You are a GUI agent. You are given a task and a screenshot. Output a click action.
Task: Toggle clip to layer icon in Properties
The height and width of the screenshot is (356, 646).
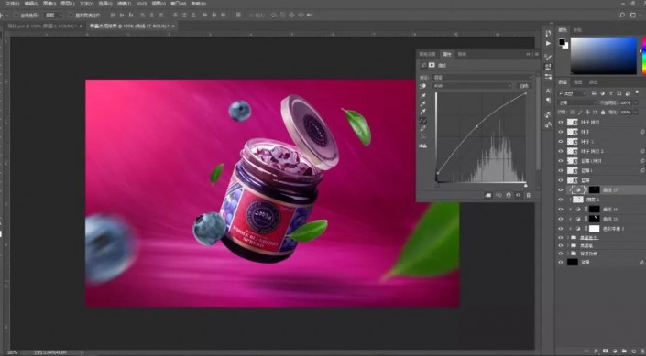click(488, 195)
